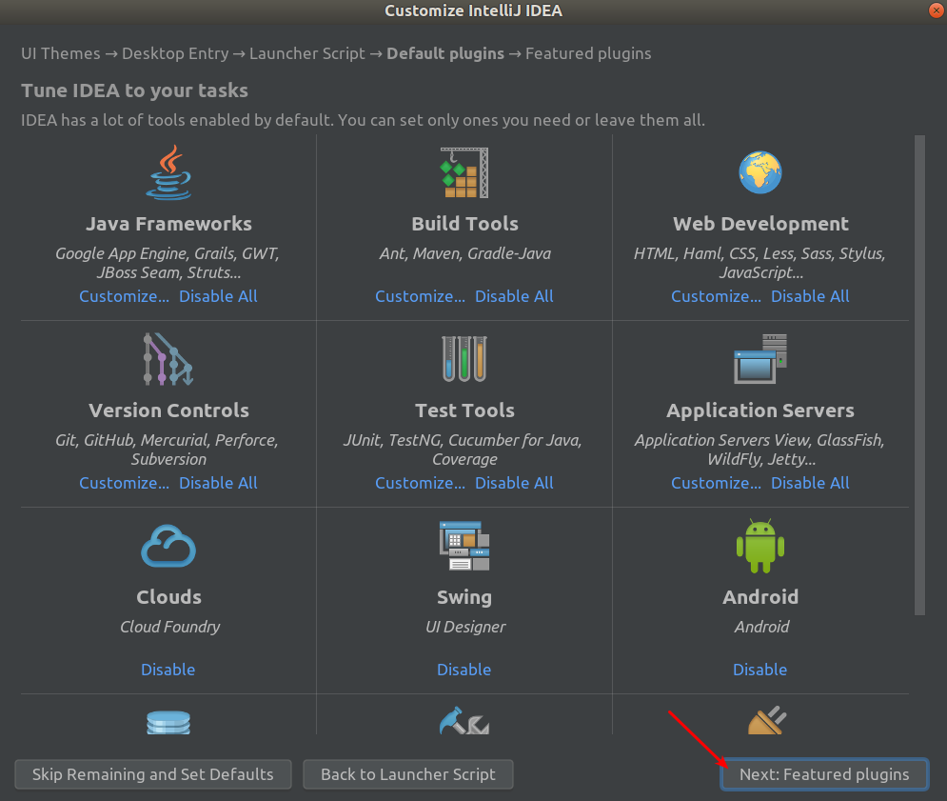This screenshot has width=947, height=801.
Task: Open Customize options for Test Tools
Action: [x=420, y=483]
